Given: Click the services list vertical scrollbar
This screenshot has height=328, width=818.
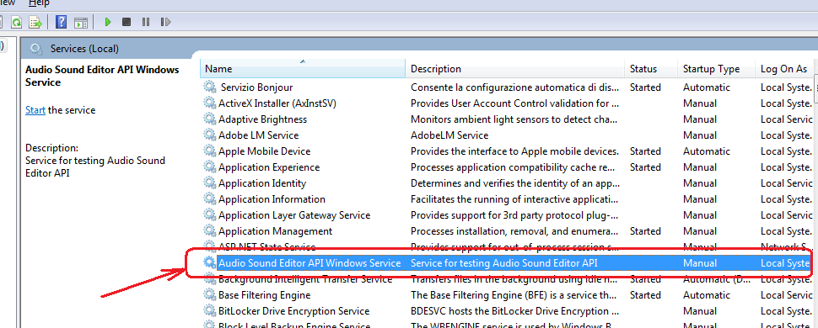Looking at the screenshot, I should (x=815, y=203).
